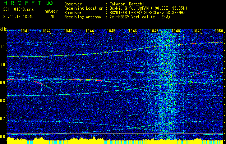This screenshot has width=226, height=144.
Task: Click the 1847 time marker
Action: [154, 31]
